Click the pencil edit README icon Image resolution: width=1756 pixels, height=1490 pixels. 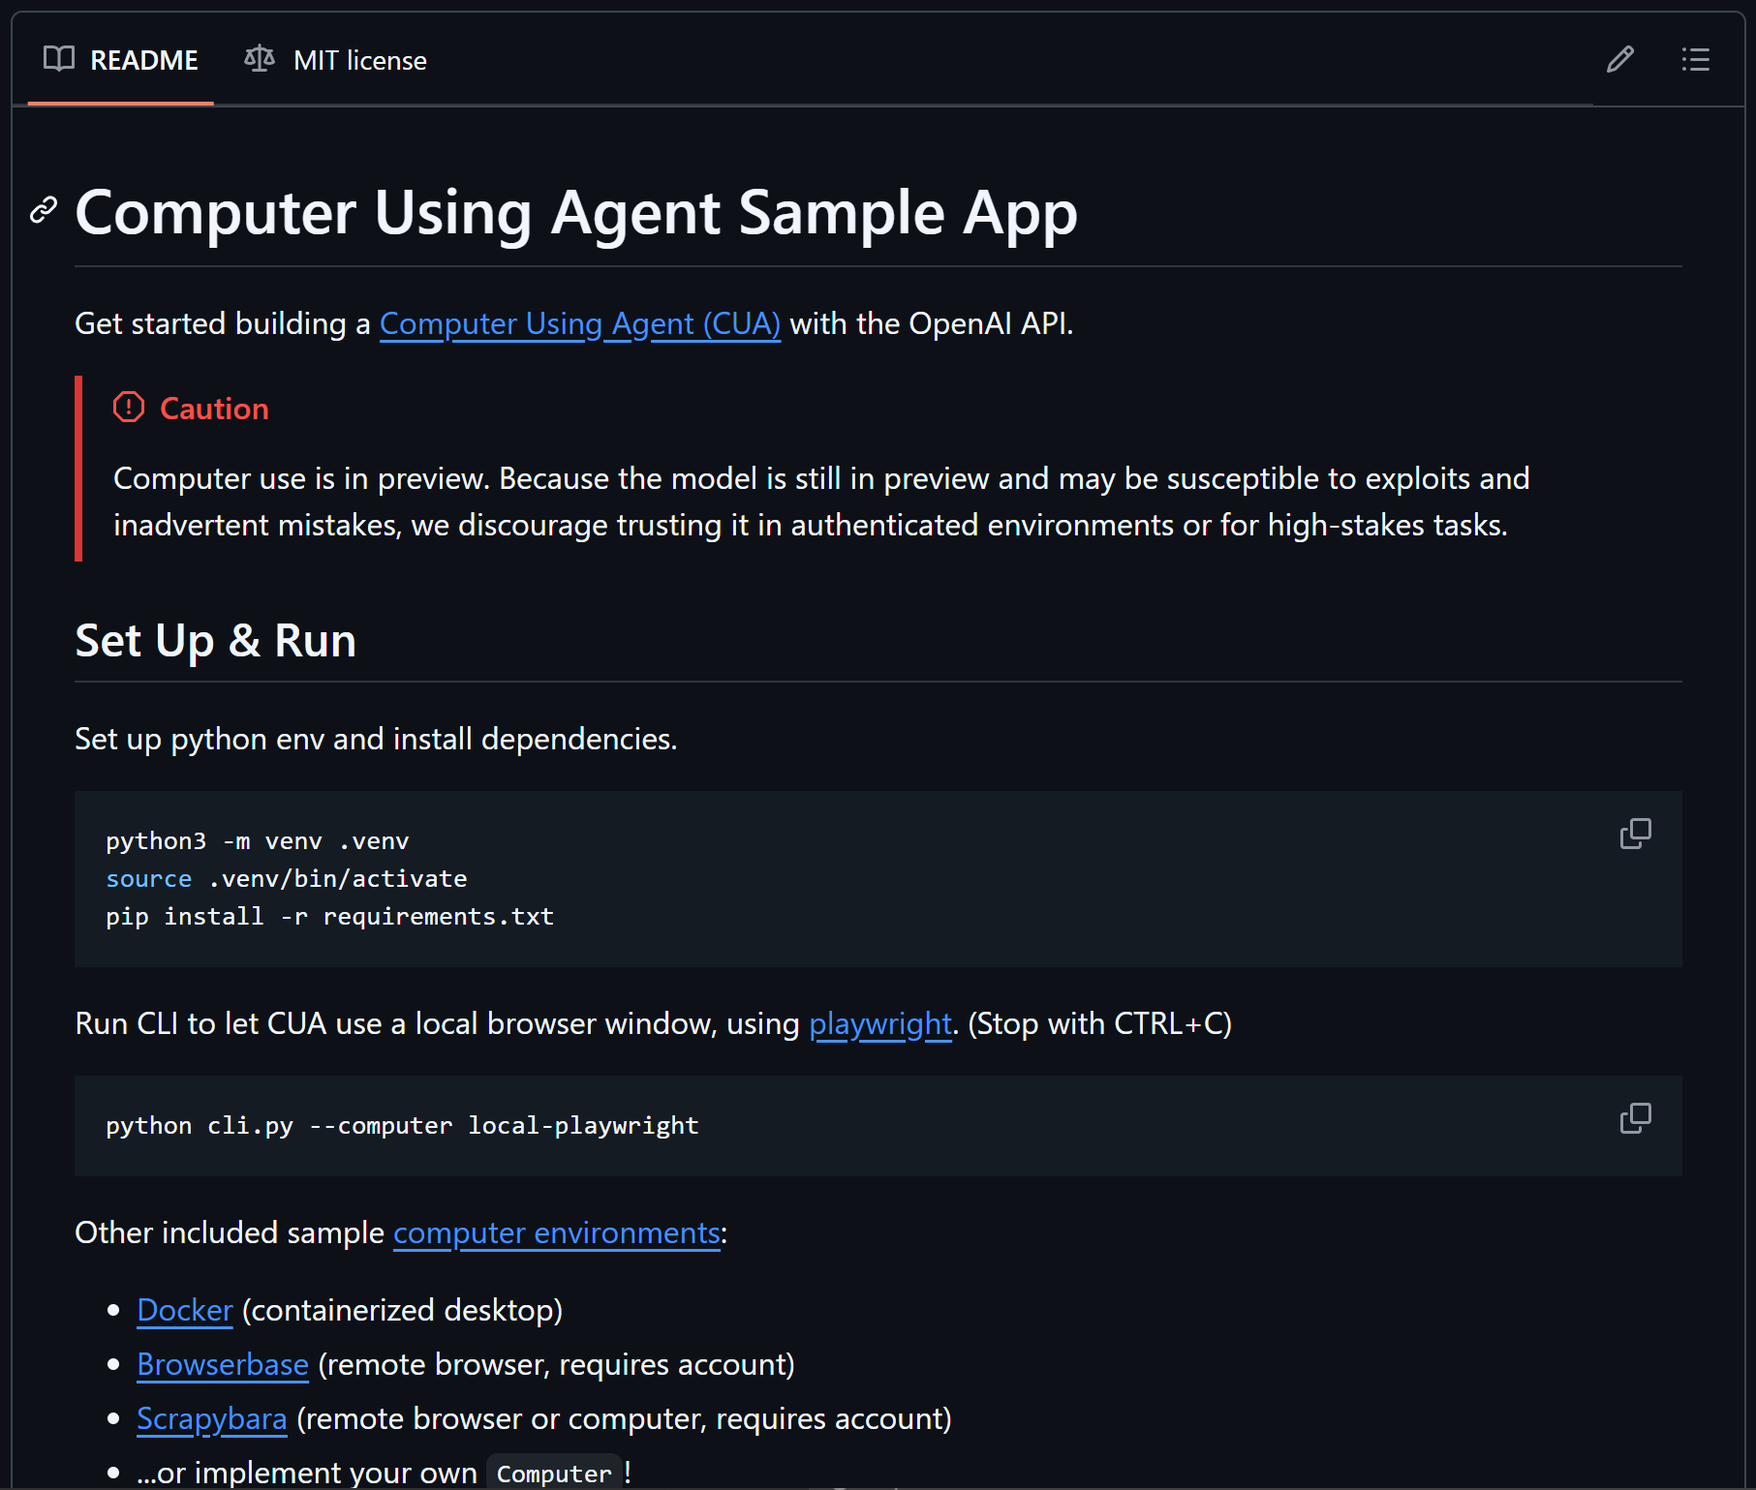point(1620,60)
